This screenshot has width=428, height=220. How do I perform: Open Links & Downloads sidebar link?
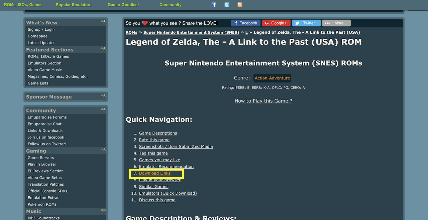pyautogui.click(x=45, y=131)
